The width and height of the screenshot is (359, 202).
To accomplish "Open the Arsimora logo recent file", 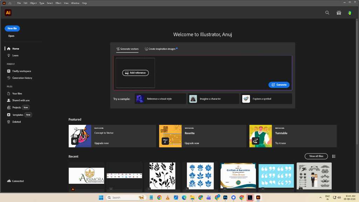I will [86, 176].
